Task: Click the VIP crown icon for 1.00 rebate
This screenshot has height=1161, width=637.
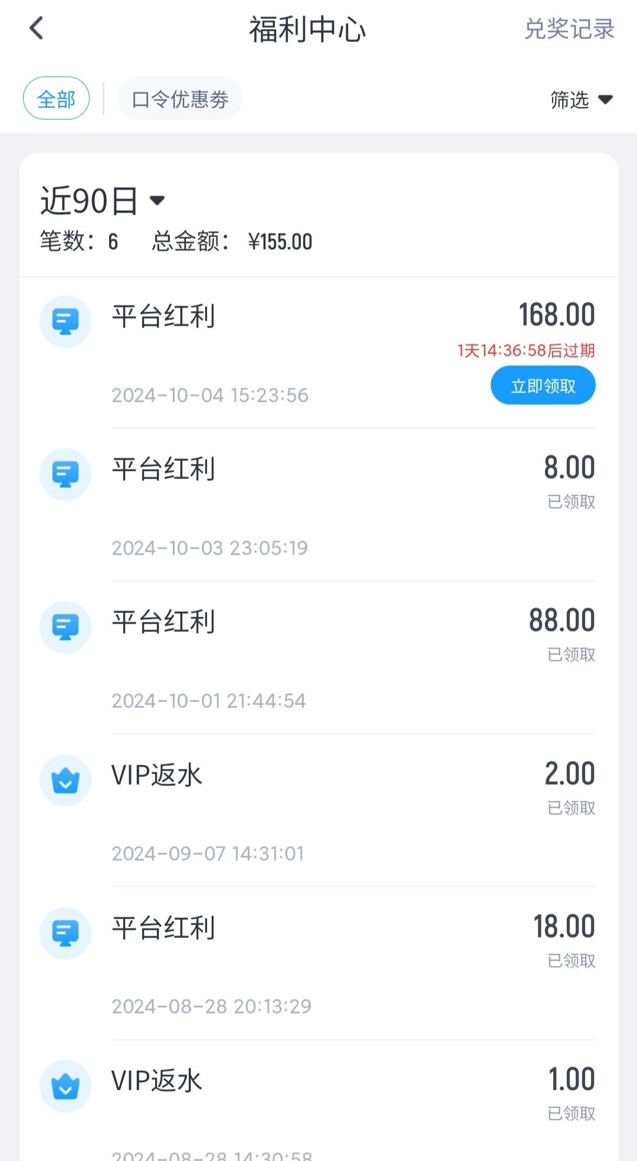Action: (65, 1086)
